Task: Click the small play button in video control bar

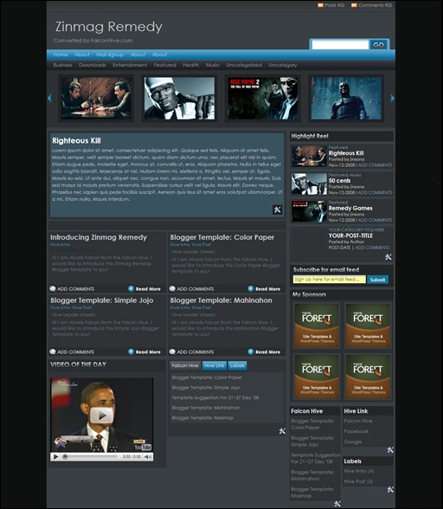Action: pos(56,457)
